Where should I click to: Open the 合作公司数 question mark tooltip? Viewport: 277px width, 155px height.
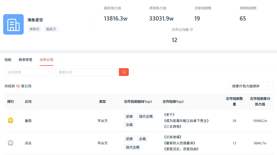click(x=192, y=30)
